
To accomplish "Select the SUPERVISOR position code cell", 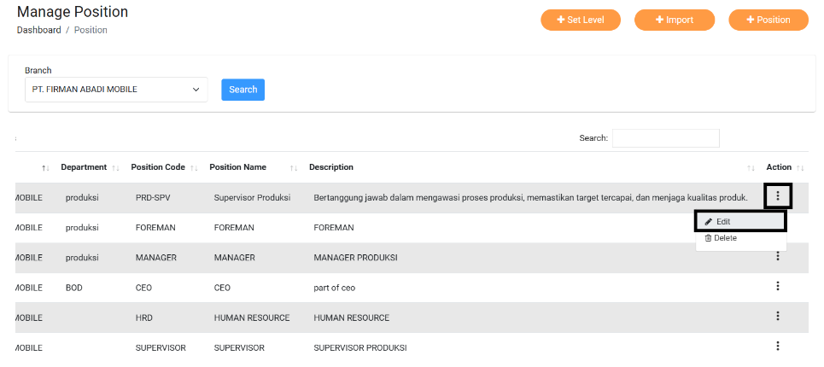I will tap(161, 348).
